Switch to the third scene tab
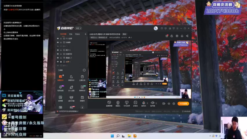 click(x=77, y=34)
